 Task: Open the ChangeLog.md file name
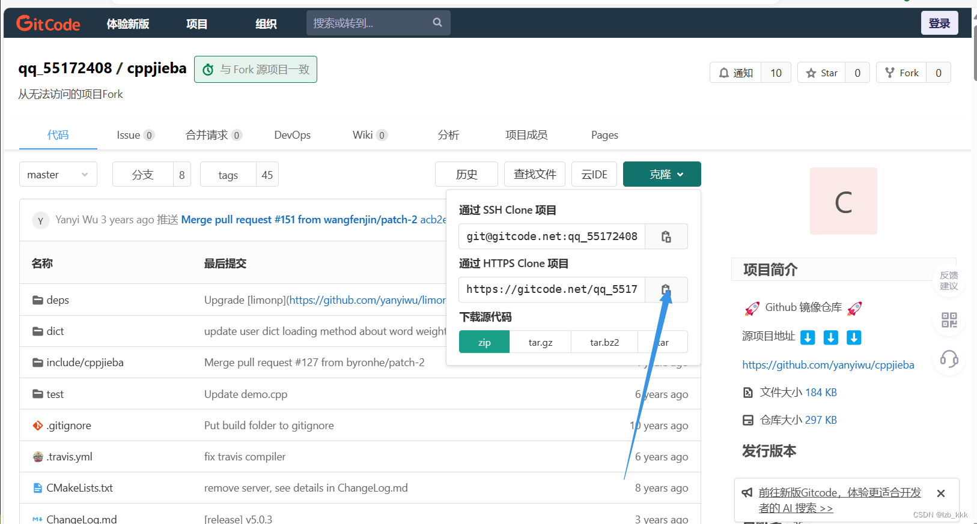(82, 519)
